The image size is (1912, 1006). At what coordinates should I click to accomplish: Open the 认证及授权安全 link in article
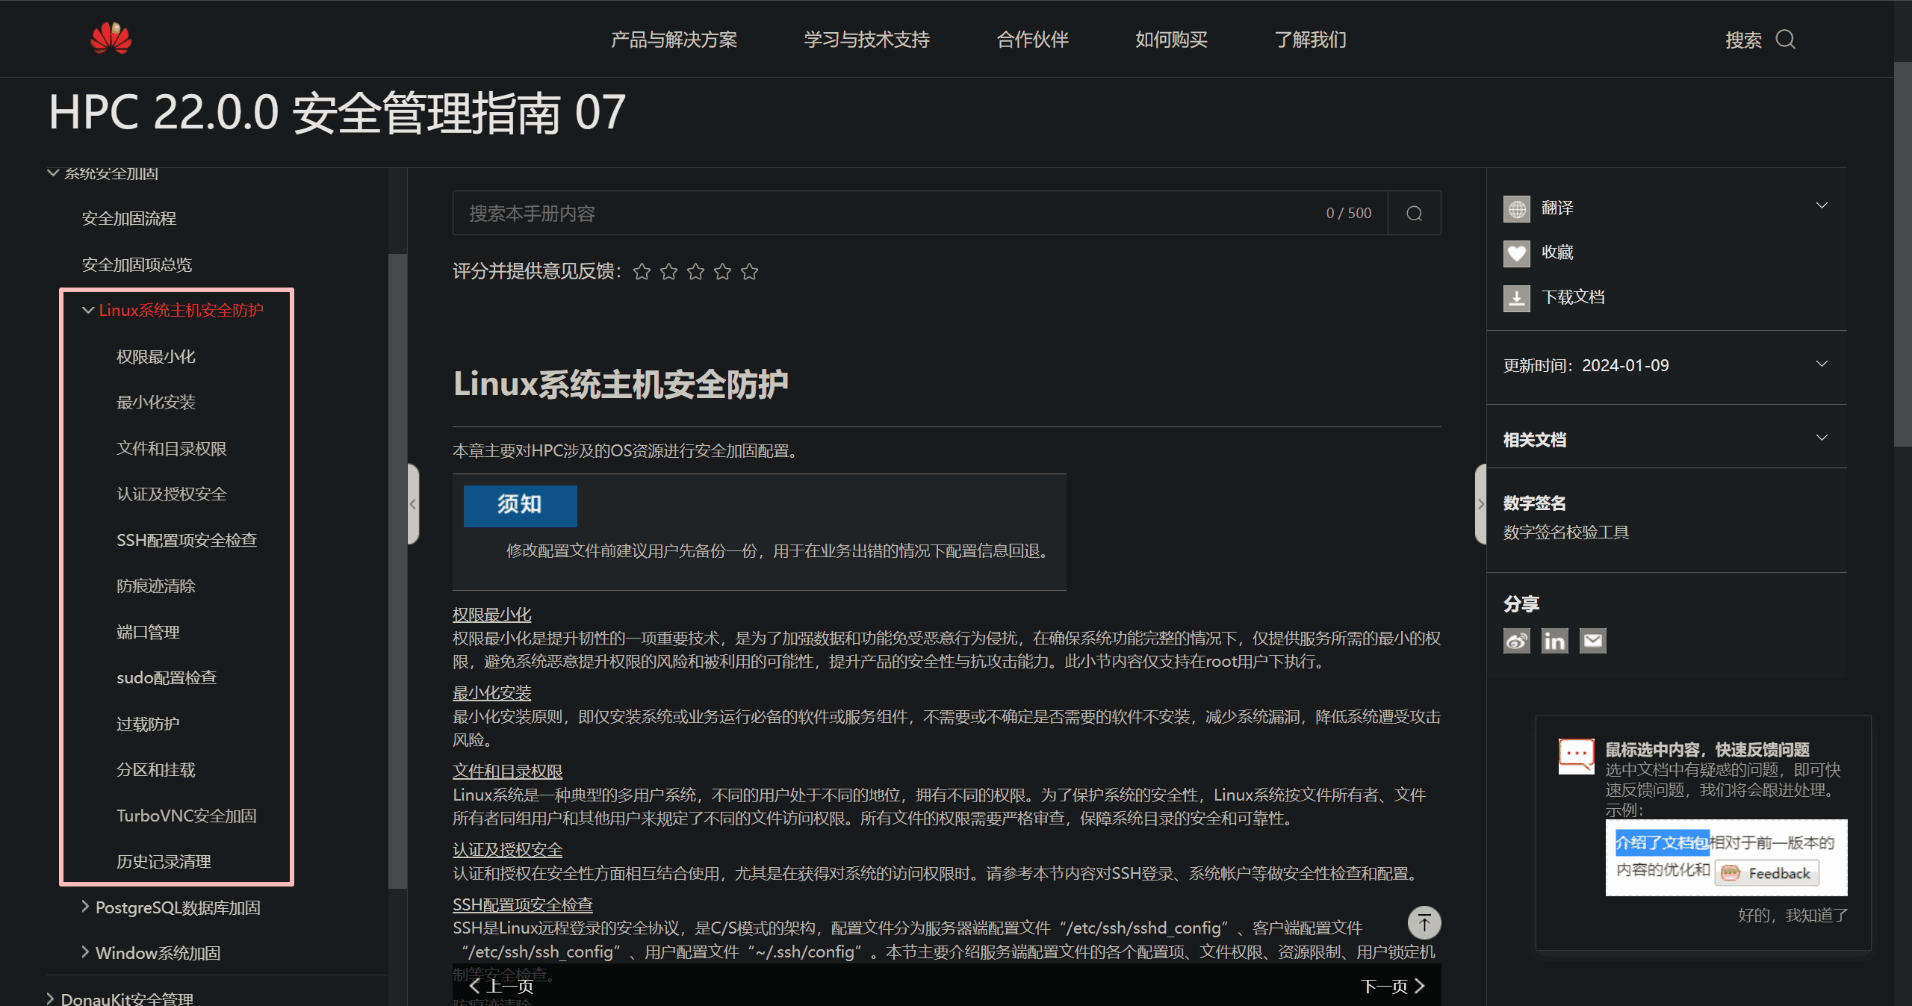[x=507, y=850]
